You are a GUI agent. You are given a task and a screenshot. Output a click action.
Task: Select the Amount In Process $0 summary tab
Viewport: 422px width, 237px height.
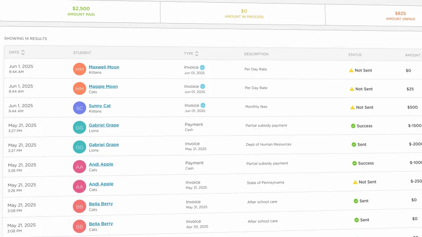pyautogui.click(x=244, y=14)
